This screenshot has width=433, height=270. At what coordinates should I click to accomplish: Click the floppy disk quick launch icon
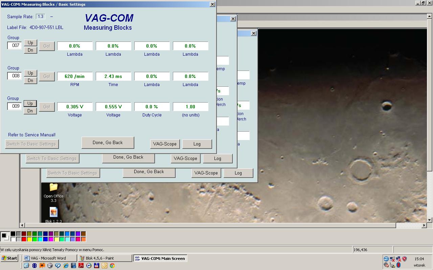(96, 266)
